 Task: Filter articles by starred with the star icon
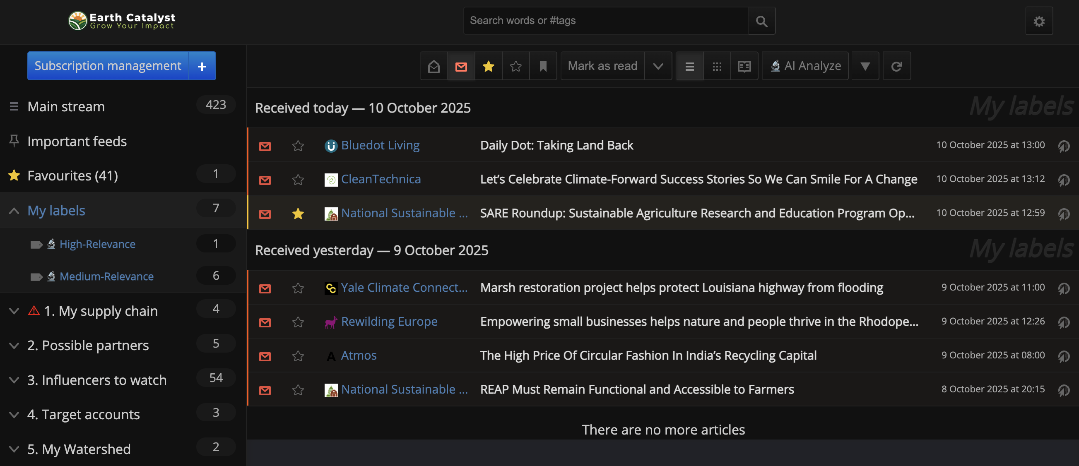click(x=488, y=66)
